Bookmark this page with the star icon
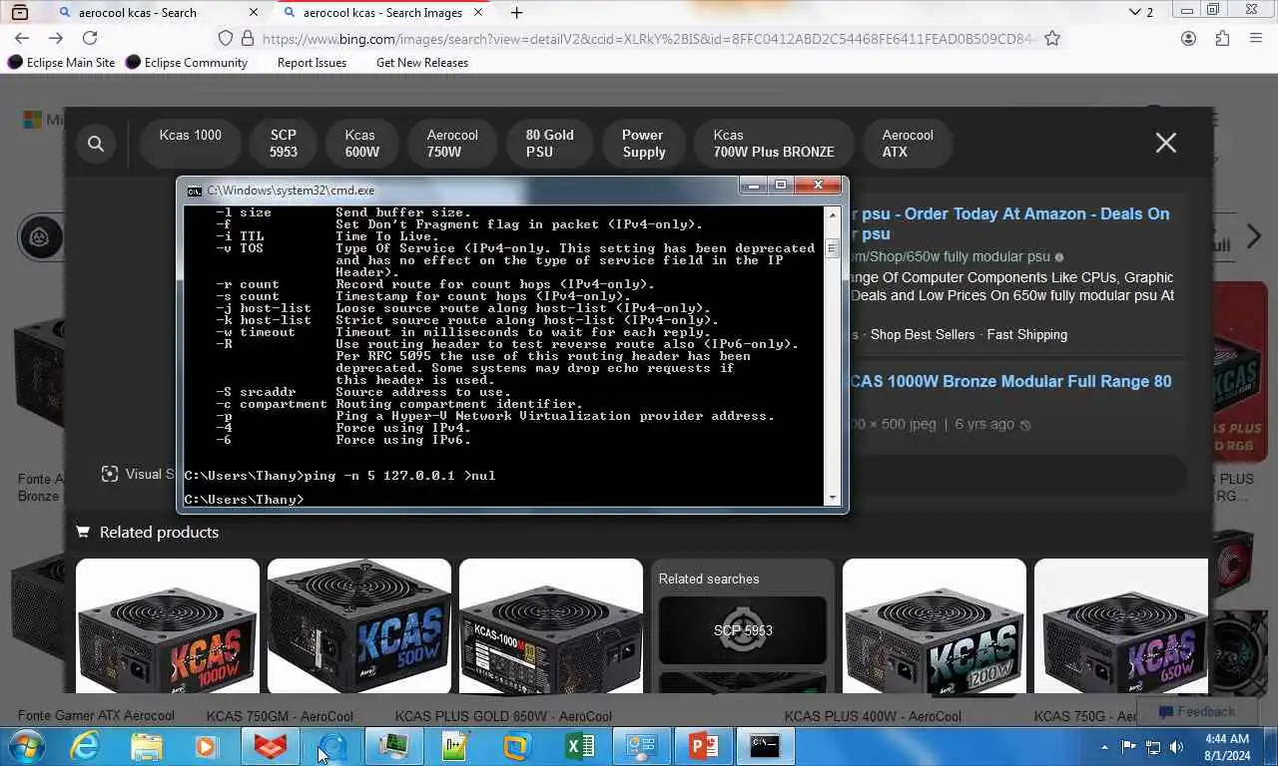This screenshot has width=1278, height=766. click(1051, 38)
